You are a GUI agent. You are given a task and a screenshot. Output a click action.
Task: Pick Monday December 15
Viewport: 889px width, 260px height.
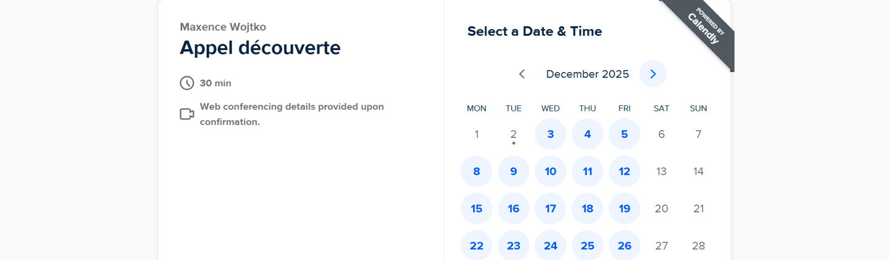[477, 209]
